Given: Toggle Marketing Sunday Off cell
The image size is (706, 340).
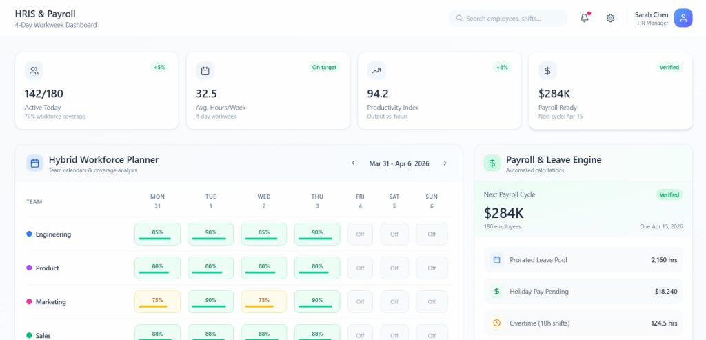Looking at the screenshot, I should (432, 301).
